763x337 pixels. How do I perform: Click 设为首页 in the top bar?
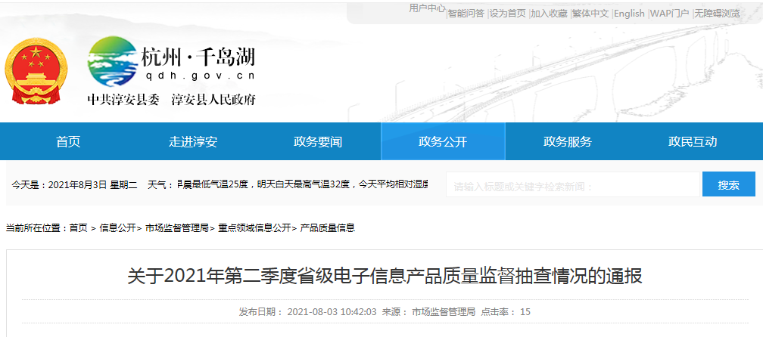pyautogui.click(x=508, y=14)
